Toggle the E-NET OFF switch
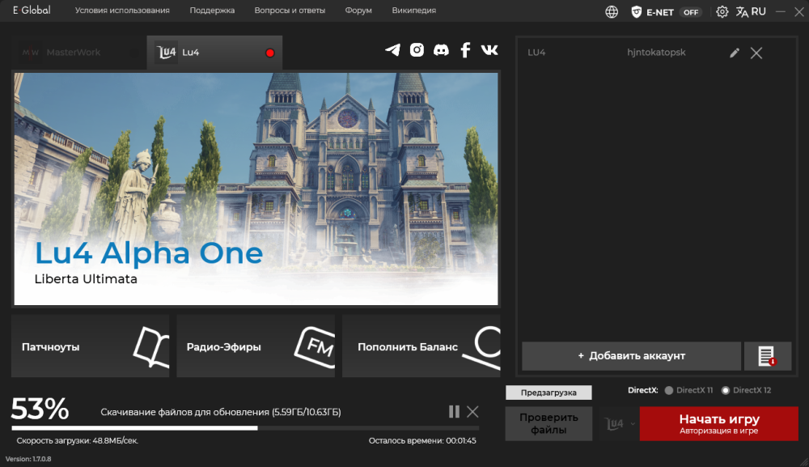Screen dimensions: 809x467 (x=691, y=12)
